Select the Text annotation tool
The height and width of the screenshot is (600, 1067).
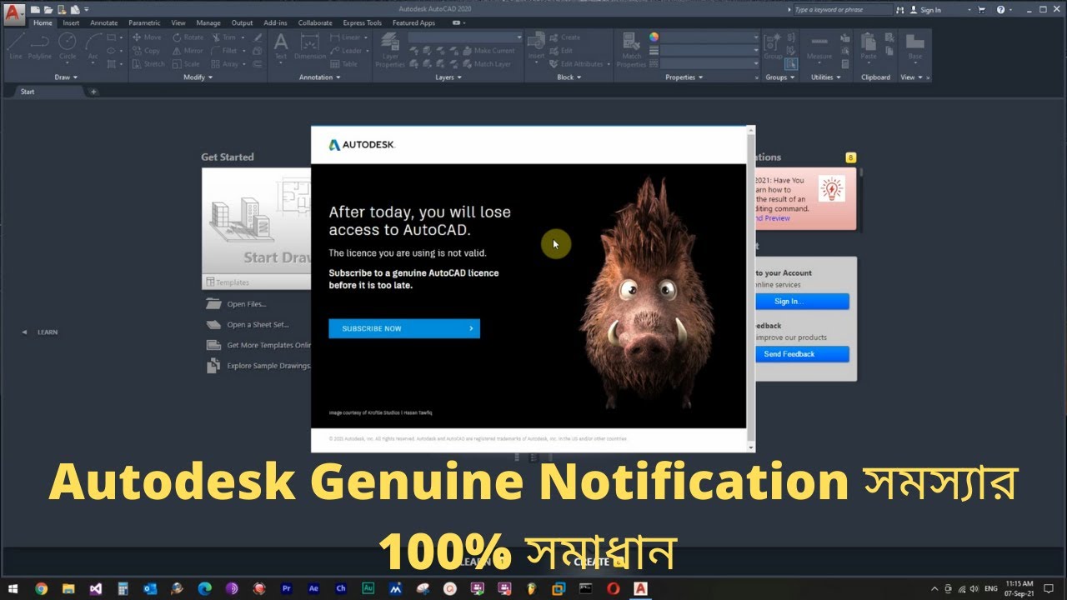point(281,47)
